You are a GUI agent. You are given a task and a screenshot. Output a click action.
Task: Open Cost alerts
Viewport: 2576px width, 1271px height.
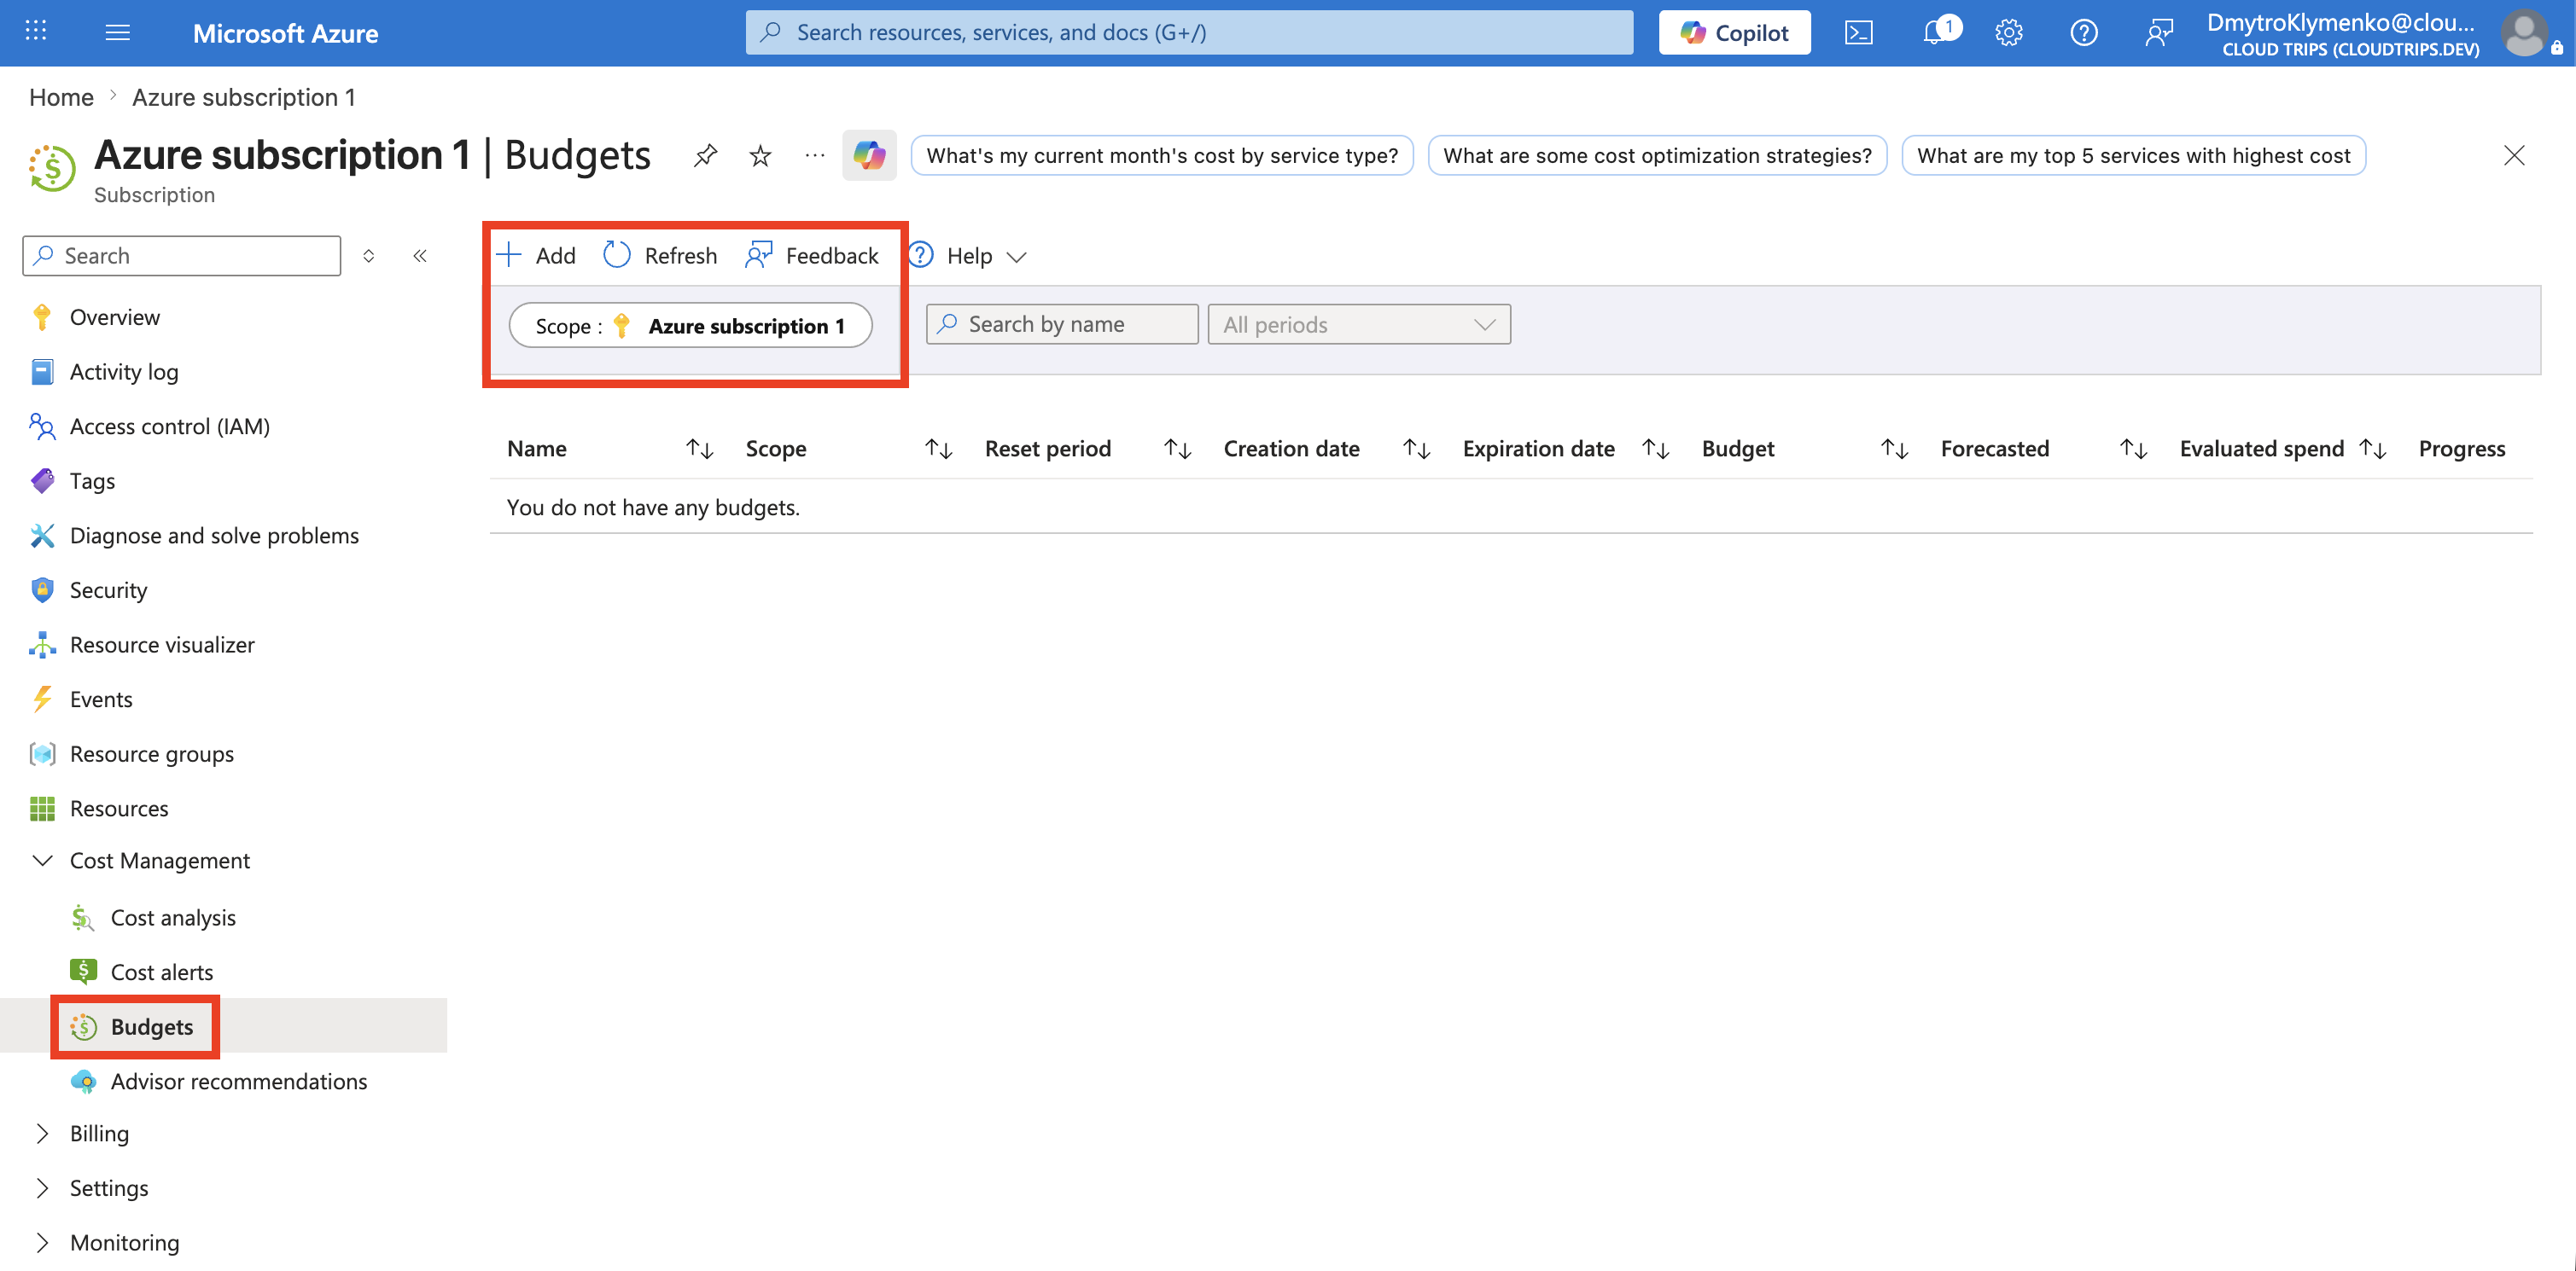click(162, 972)
